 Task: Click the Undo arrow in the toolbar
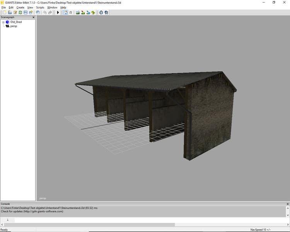point(44,12)
